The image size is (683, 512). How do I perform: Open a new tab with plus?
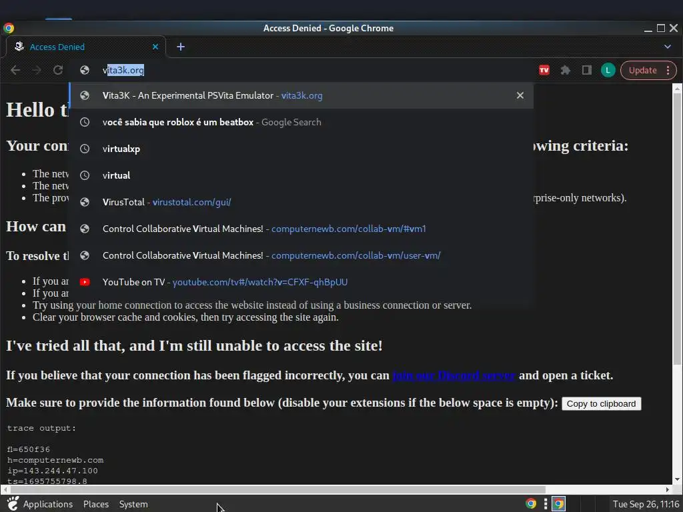181,47
